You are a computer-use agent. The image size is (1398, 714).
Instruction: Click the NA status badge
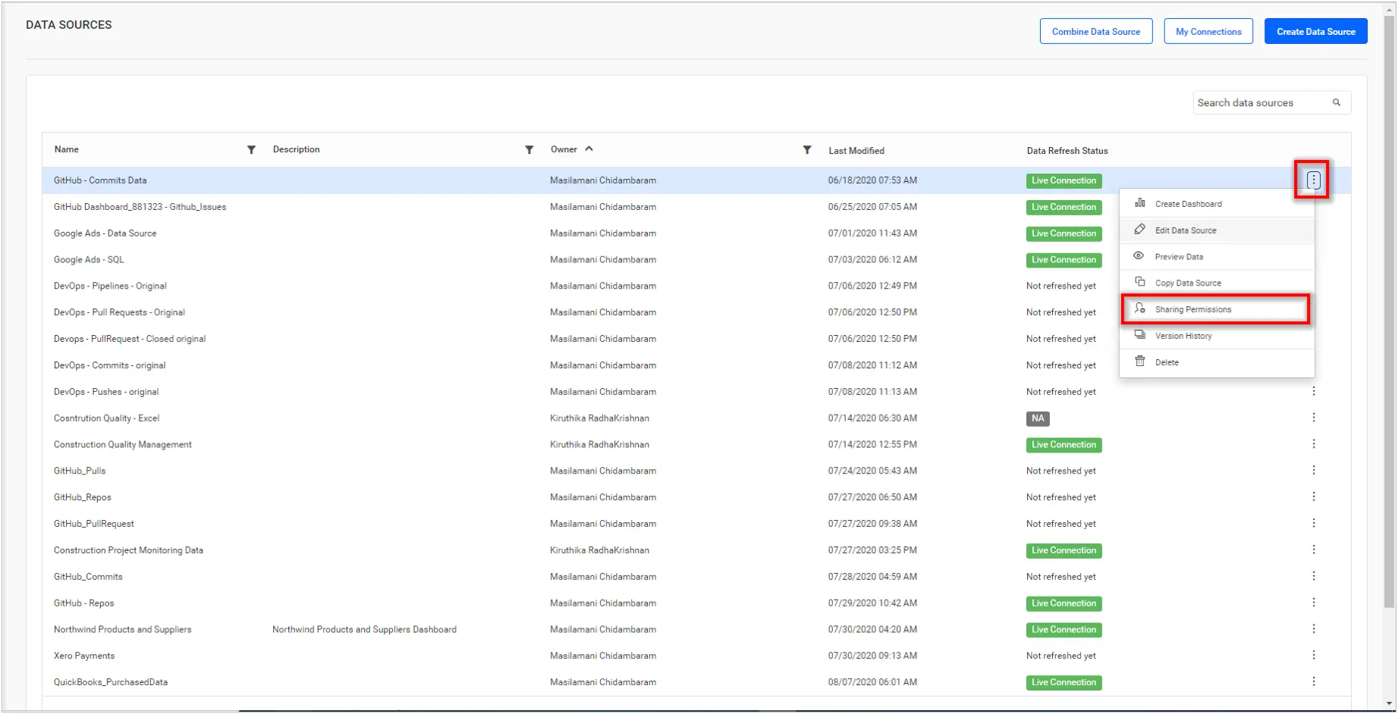(x=1038, y=418)
